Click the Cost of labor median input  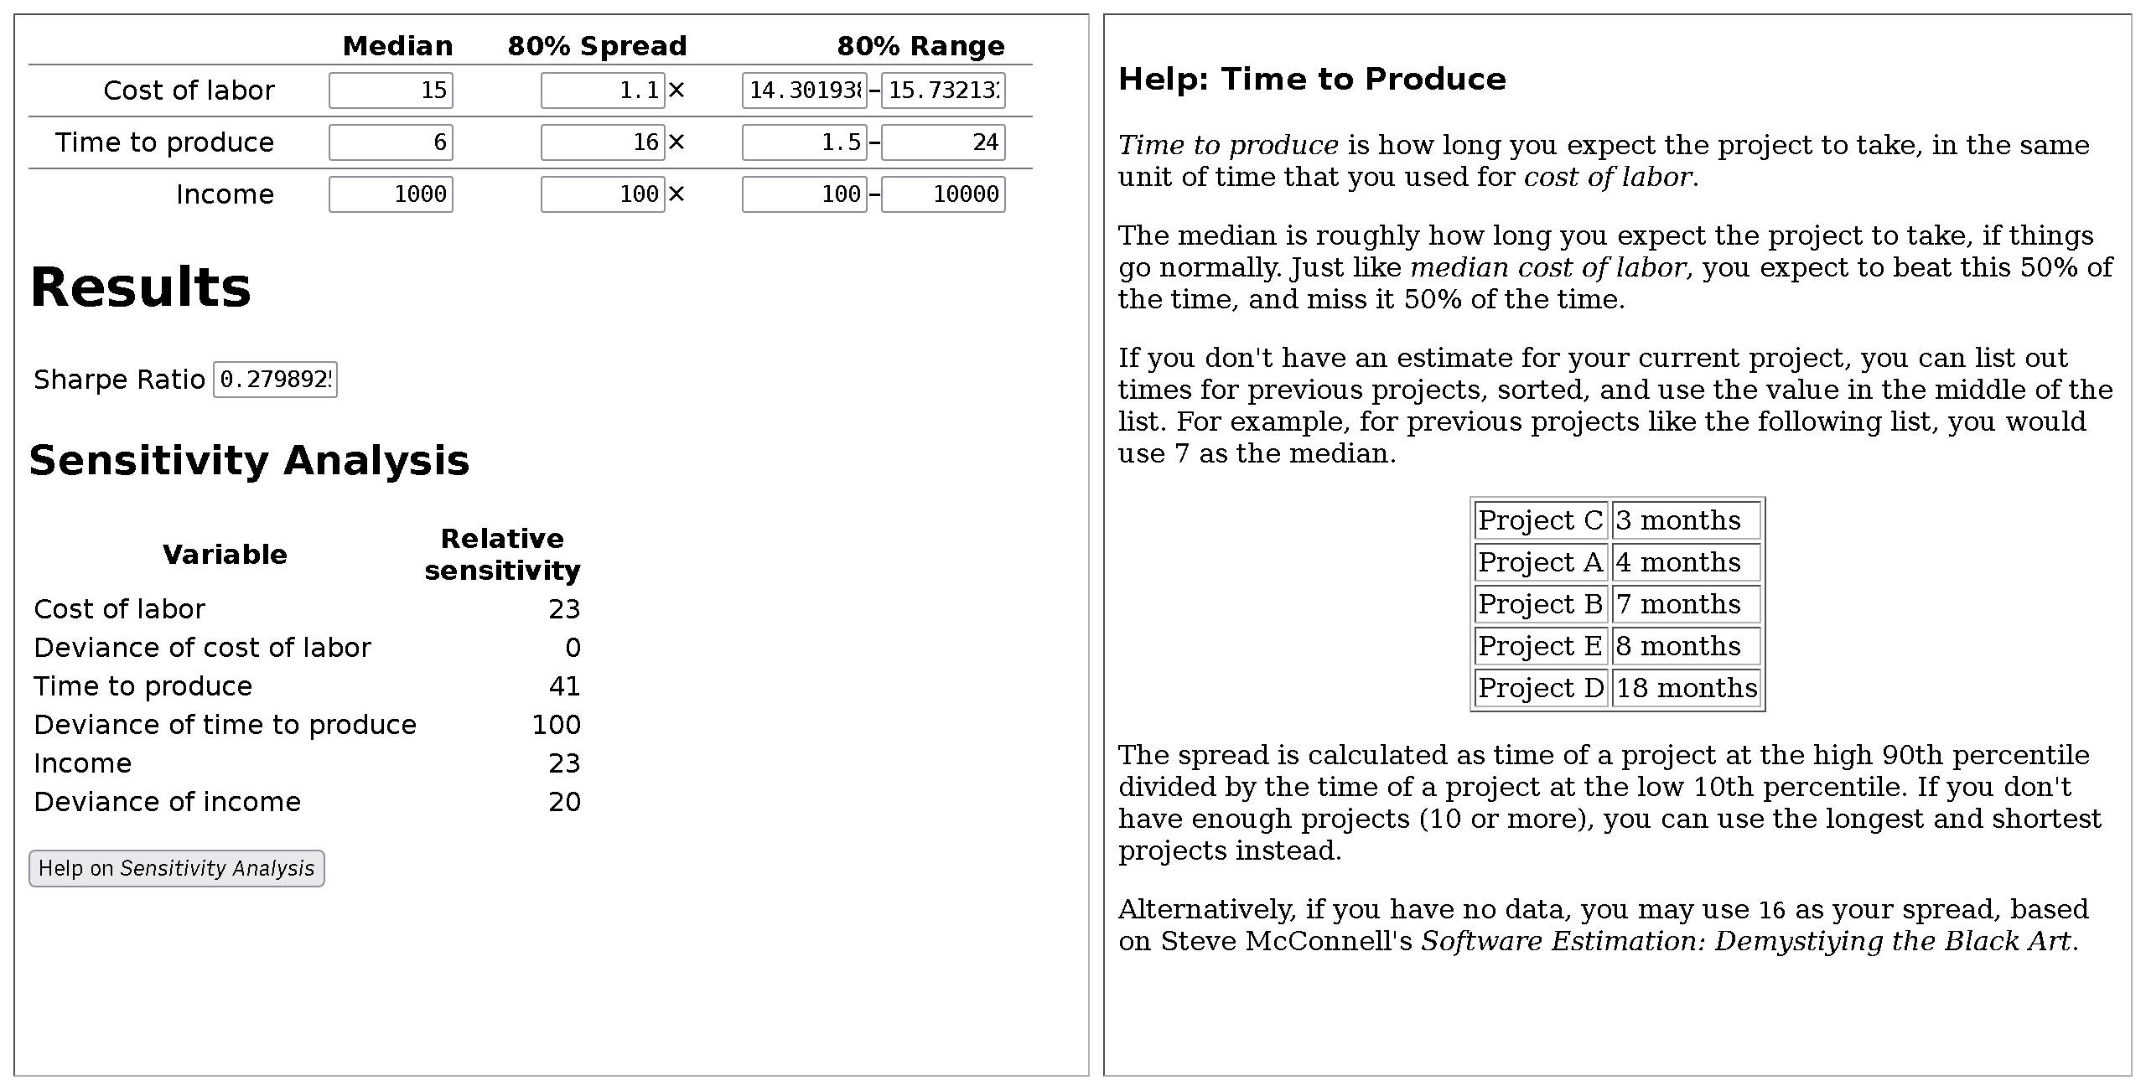point(391,90)
